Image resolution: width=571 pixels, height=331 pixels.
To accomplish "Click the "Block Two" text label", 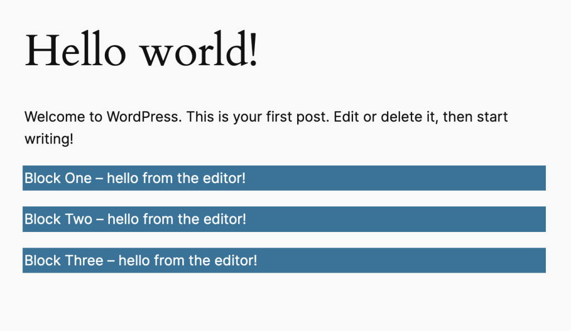I will 58,219.
